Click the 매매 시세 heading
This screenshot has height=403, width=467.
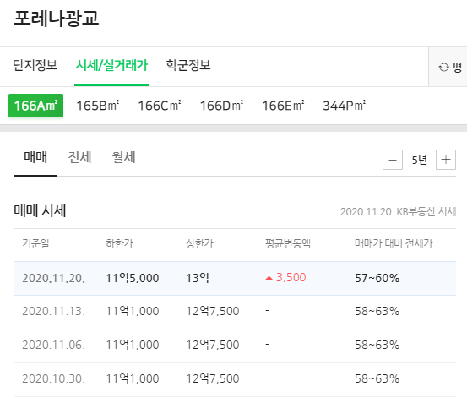pyautogui.click(x=40, y=210)
